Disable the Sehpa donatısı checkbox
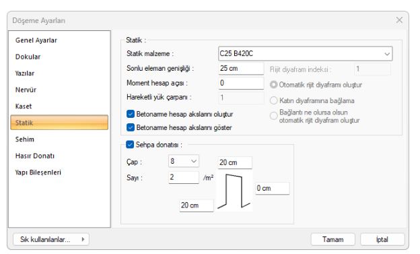 click(130, 145)
